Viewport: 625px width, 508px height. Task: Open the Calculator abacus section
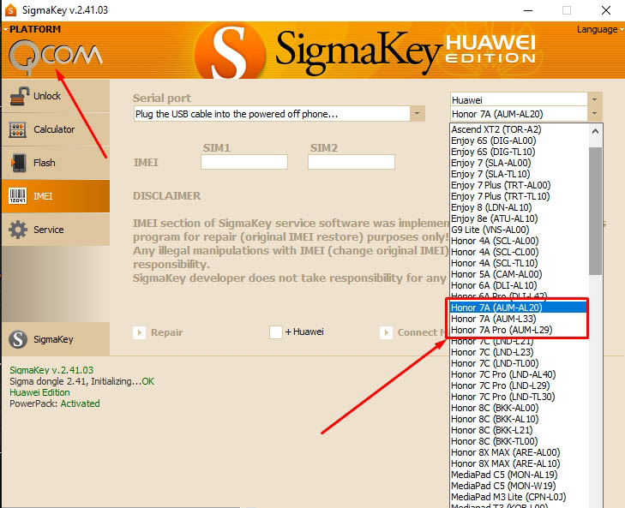(56, 129)
